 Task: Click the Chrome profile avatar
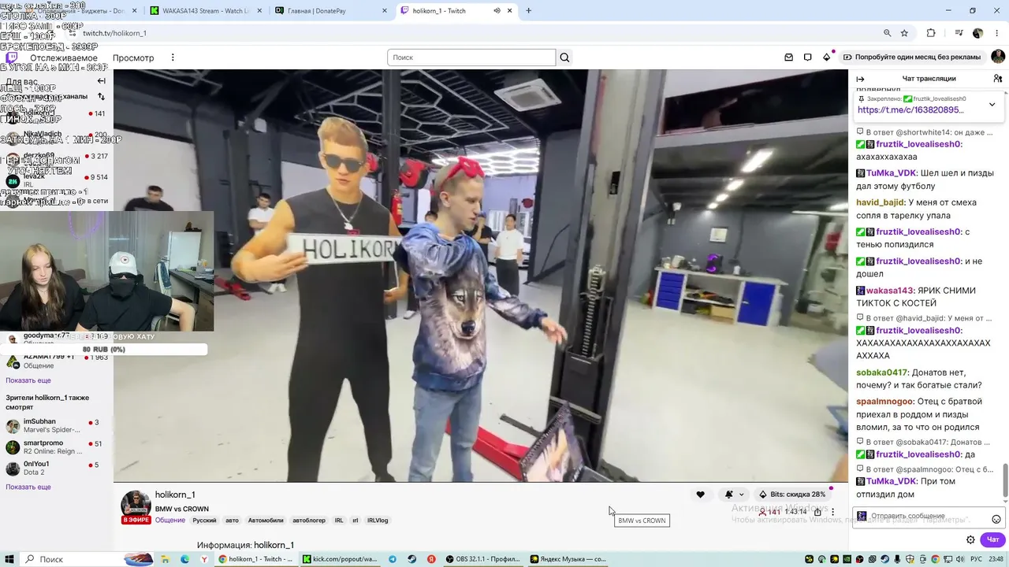[x=978, y=33]
